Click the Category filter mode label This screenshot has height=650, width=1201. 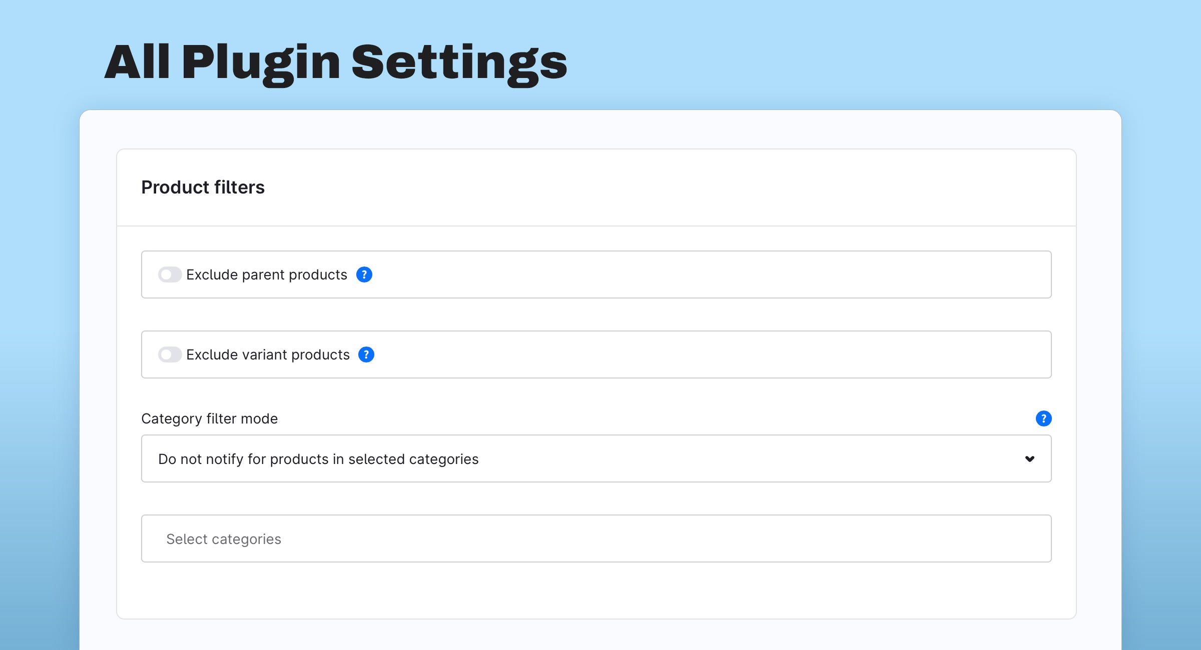click(209, 418)
